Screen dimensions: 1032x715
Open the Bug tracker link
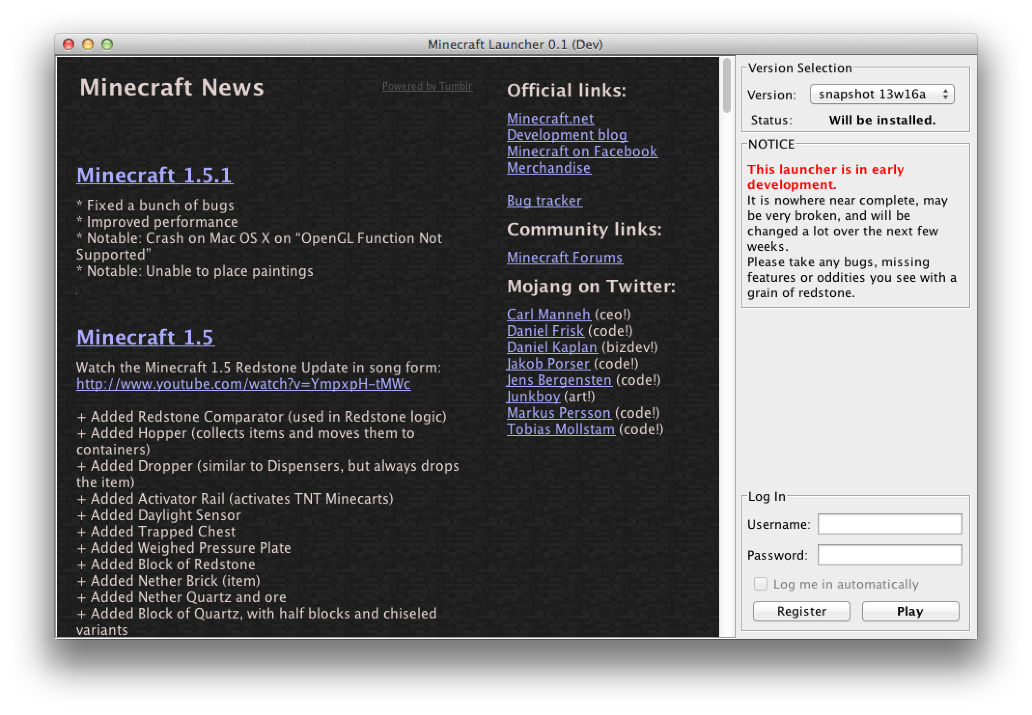[x=544, y=201]
